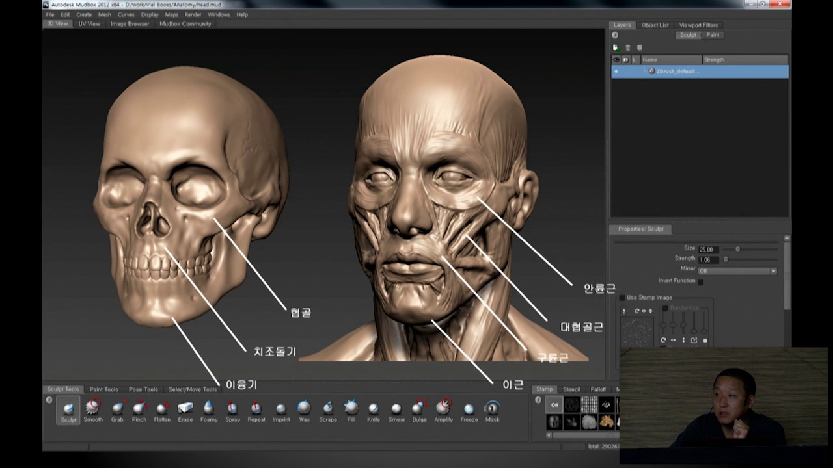Switch to the UV View tab
This screenshot has height=468, width=833.
pyautogui.click(x=89, y=24)
